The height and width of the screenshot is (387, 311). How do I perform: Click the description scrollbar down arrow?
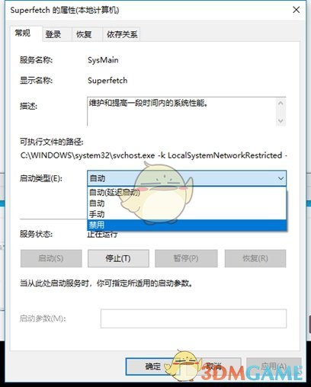point(281,120)
